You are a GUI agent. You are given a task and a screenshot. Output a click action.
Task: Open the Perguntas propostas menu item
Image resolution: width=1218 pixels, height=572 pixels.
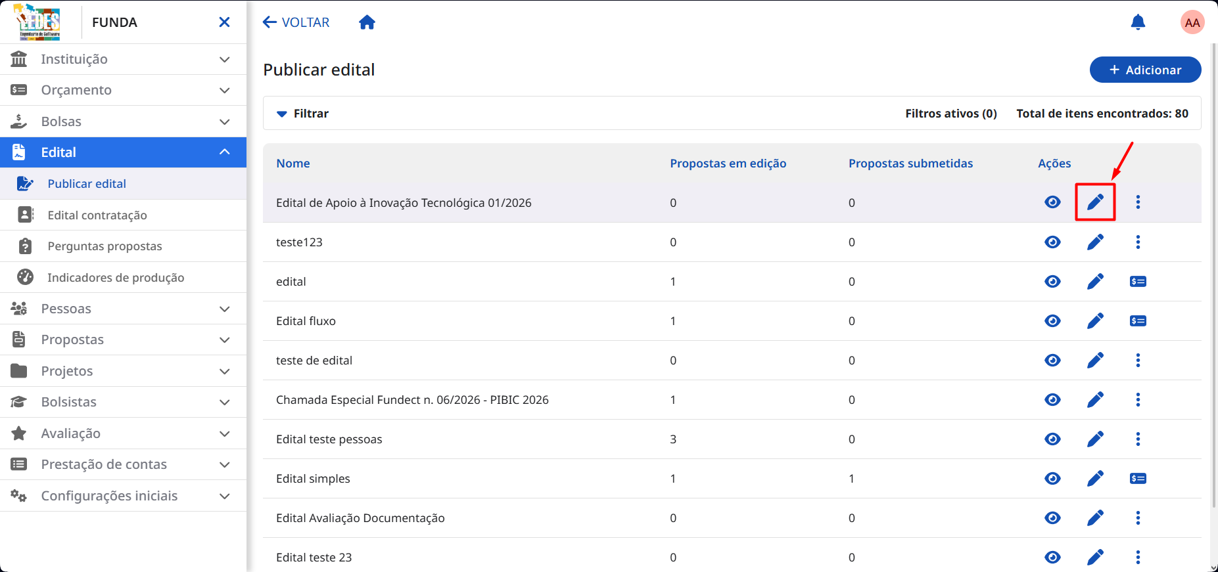click(x=123, y=246)
